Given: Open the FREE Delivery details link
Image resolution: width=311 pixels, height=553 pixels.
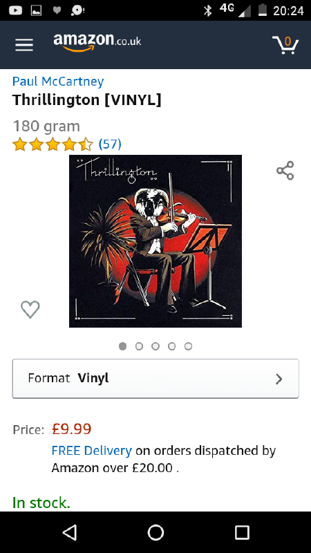Looking at the screenshot, I should coord(92,451).
